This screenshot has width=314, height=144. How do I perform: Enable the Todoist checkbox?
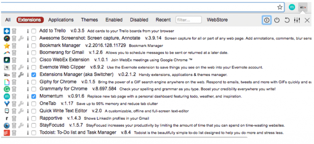(x=34, y=133)
